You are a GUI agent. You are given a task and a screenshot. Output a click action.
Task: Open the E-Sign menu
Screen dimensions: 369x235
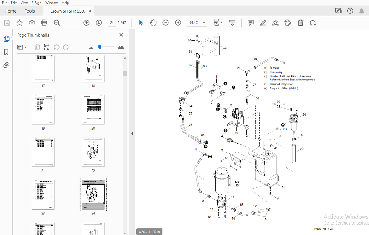36,3
